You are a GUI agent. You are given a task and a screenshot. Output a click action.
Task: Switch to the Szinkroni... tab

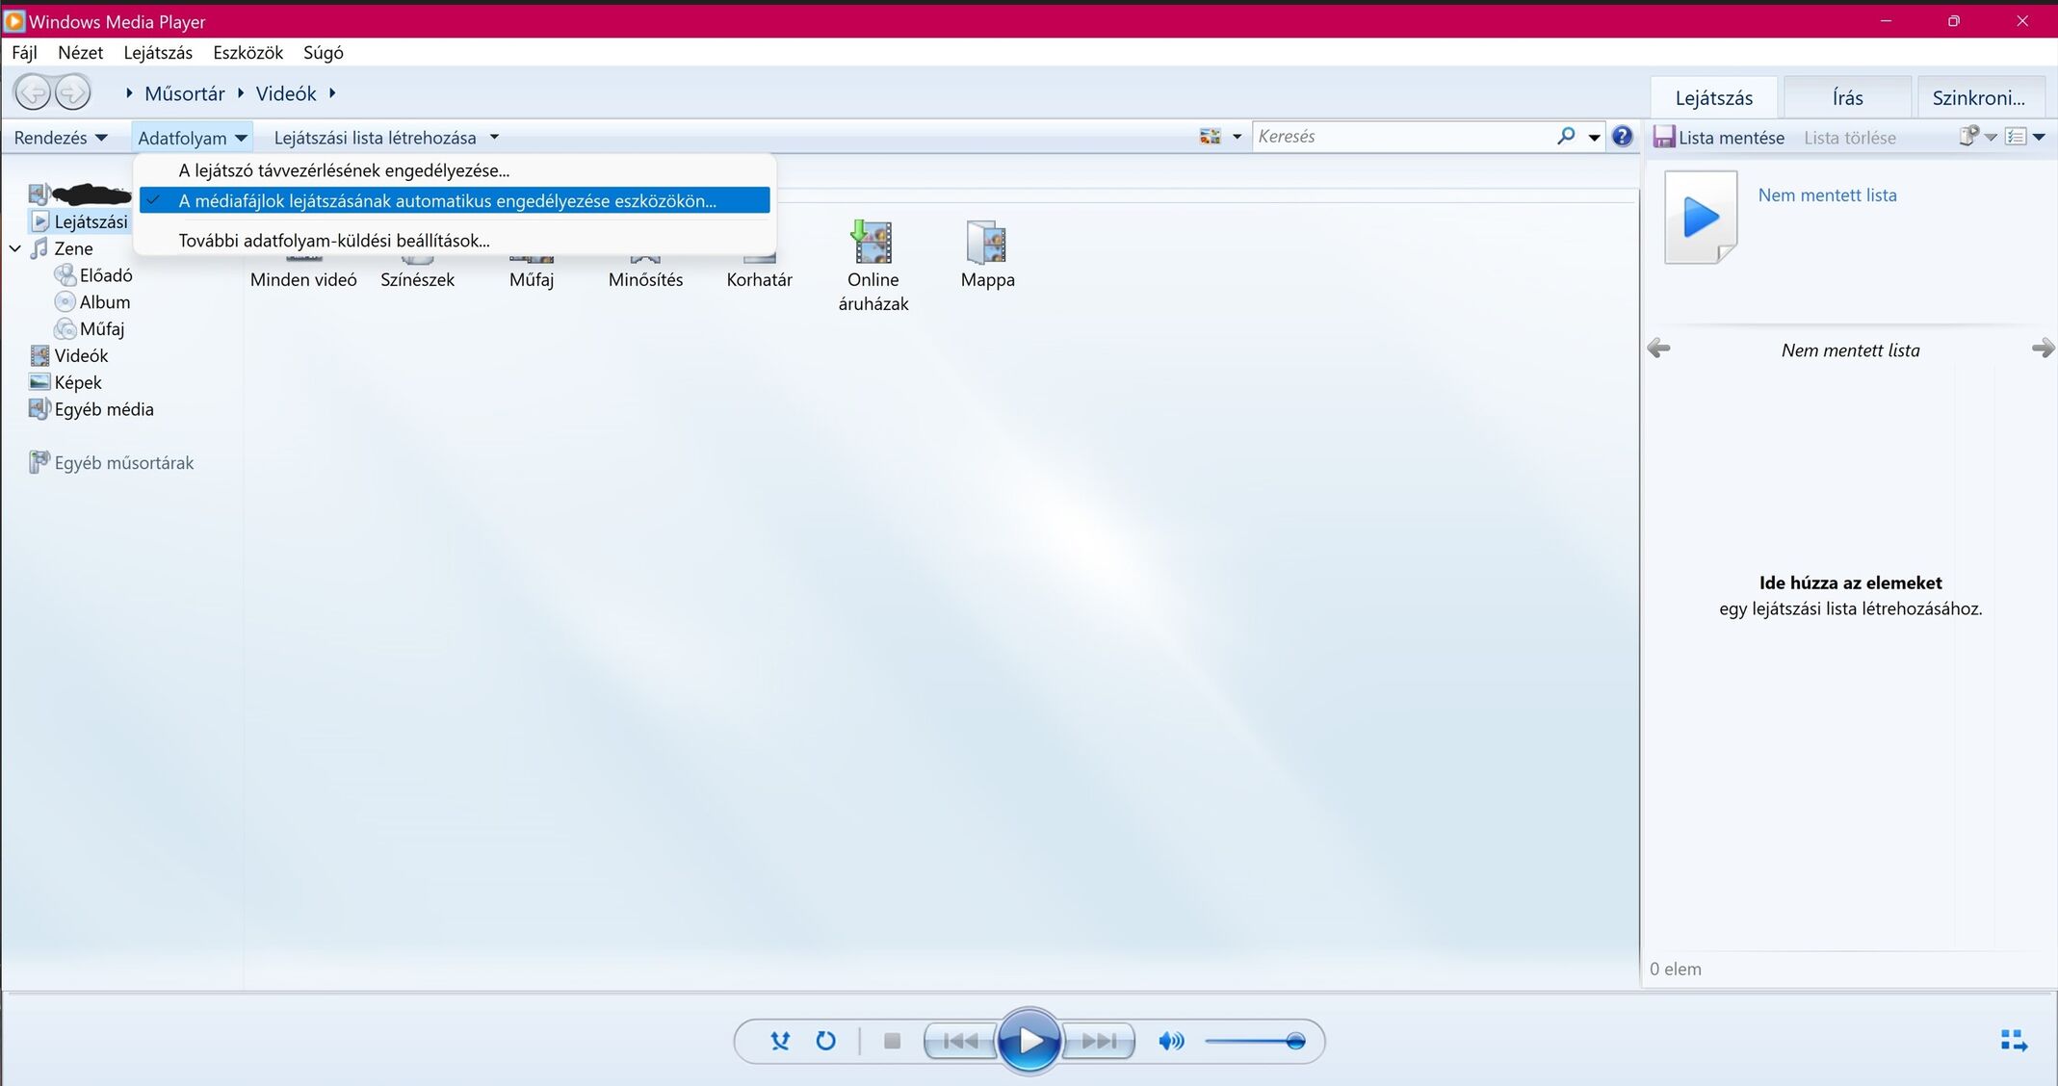coord(1980,97)
